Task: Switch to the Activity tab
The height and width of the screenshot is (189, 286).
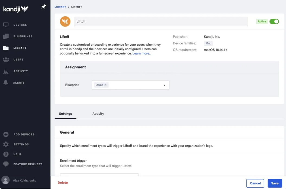Action: click(x=98, y=114)
